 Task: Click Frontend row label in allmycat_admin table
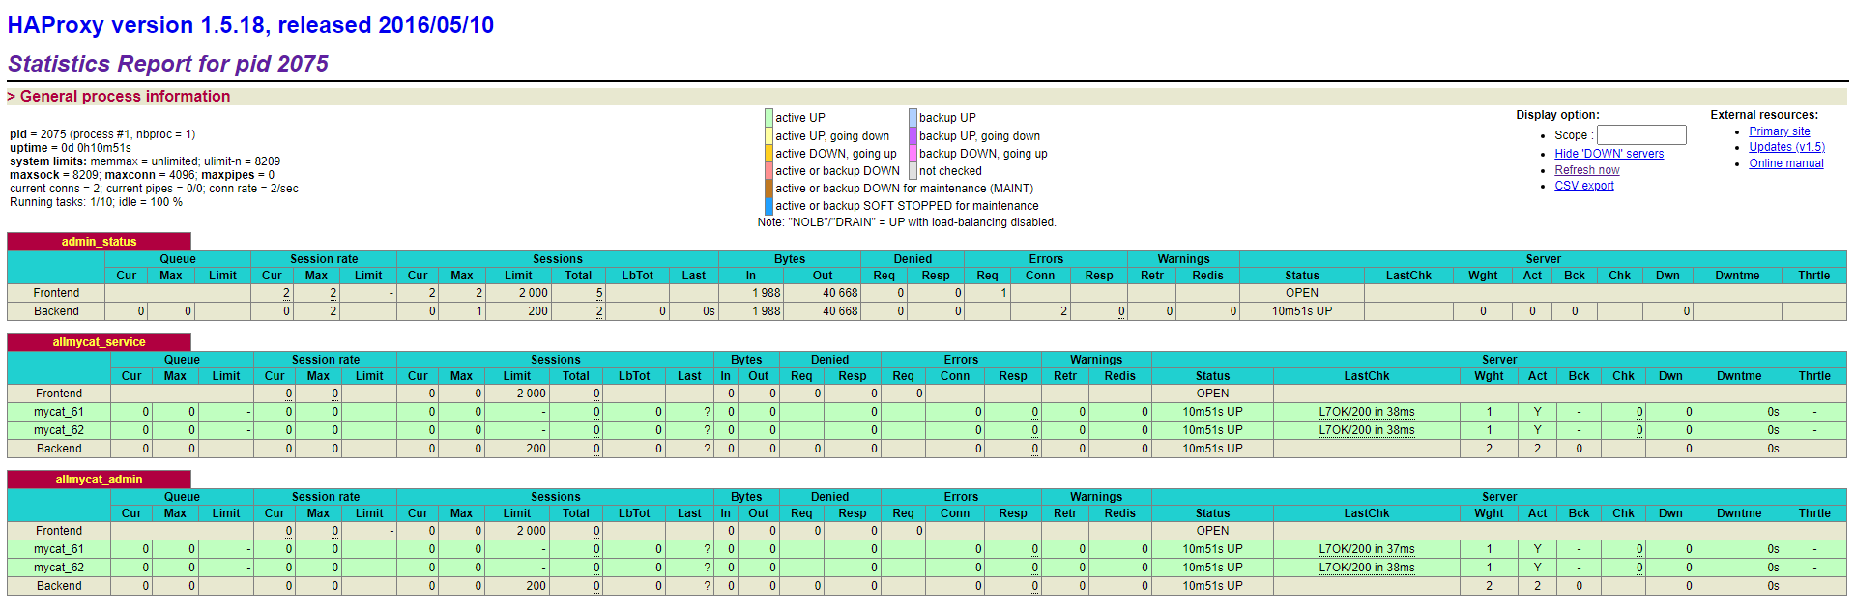(59, 531)
